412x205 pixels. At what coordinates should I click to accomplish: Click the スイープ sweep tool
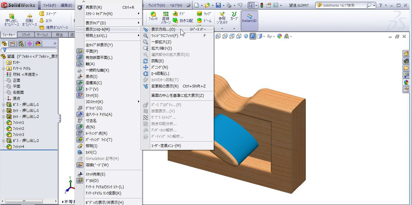coord(48,14)
